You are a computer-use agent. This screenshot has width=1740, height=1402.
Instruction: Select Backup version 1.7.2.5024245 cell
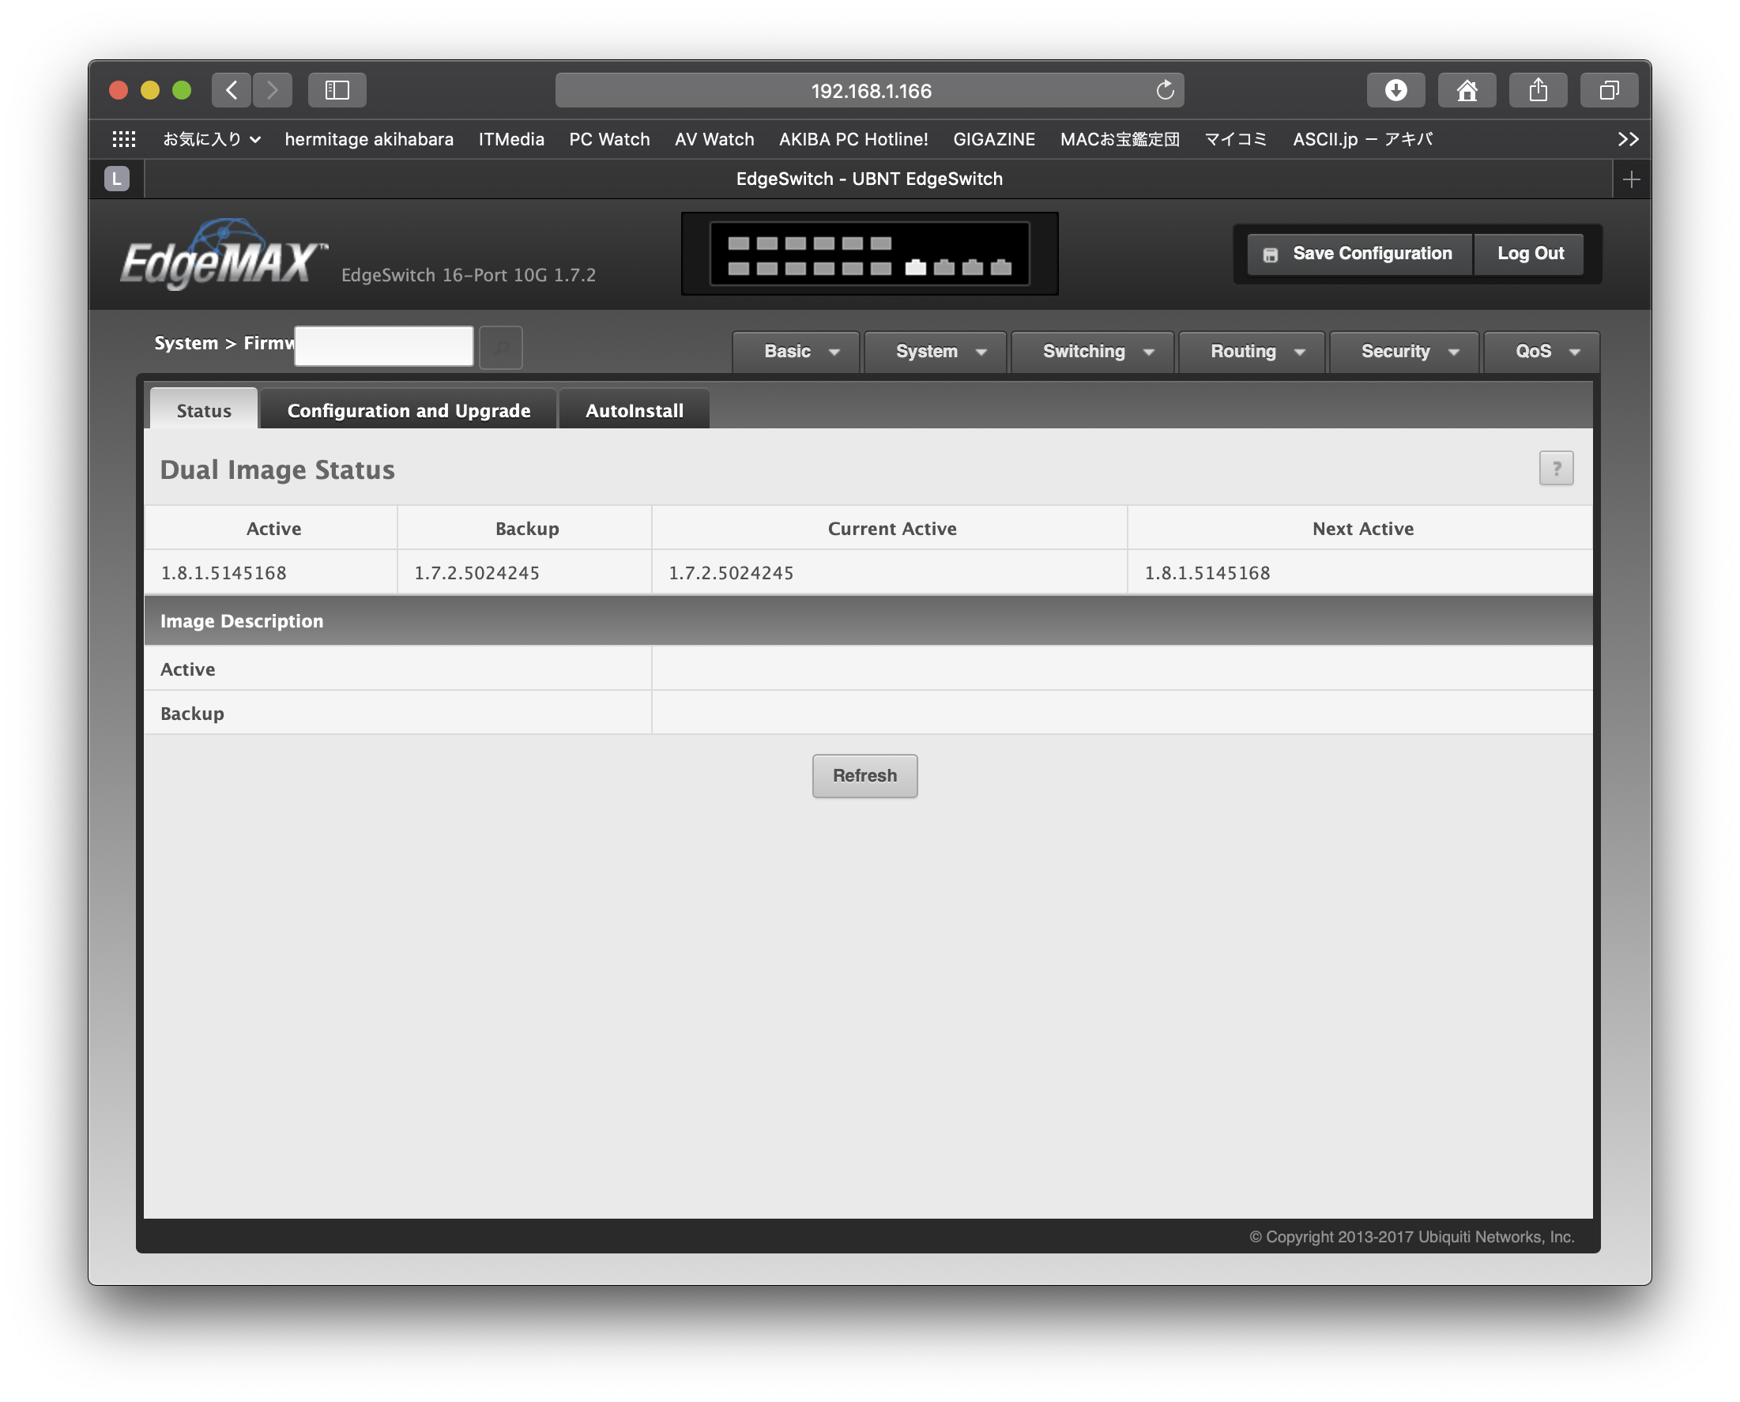pyautogui.click(x=524, y=571)
